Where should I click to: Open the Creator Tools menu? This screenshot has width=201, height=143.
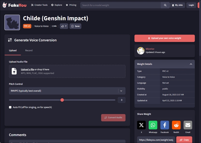pos(39,5)
